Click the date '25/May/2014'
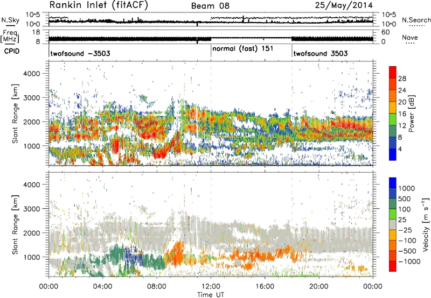 [344, 5]
